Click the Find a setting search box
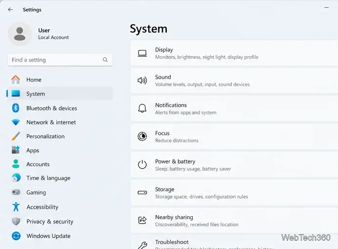Image resolution: width=338 pixels, height=249 pixels. click(x=60, y=60)
